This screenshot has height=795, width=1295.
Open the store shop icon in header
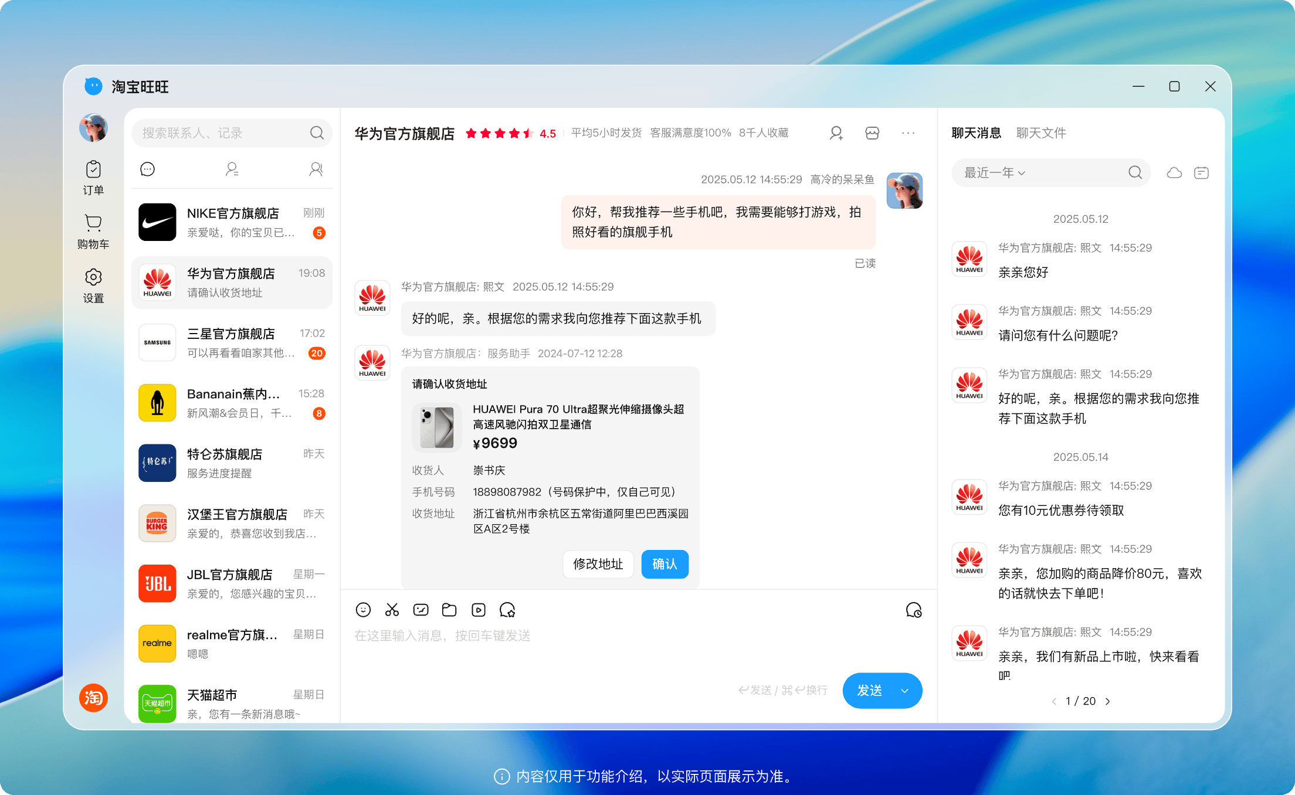coord(872,133)
